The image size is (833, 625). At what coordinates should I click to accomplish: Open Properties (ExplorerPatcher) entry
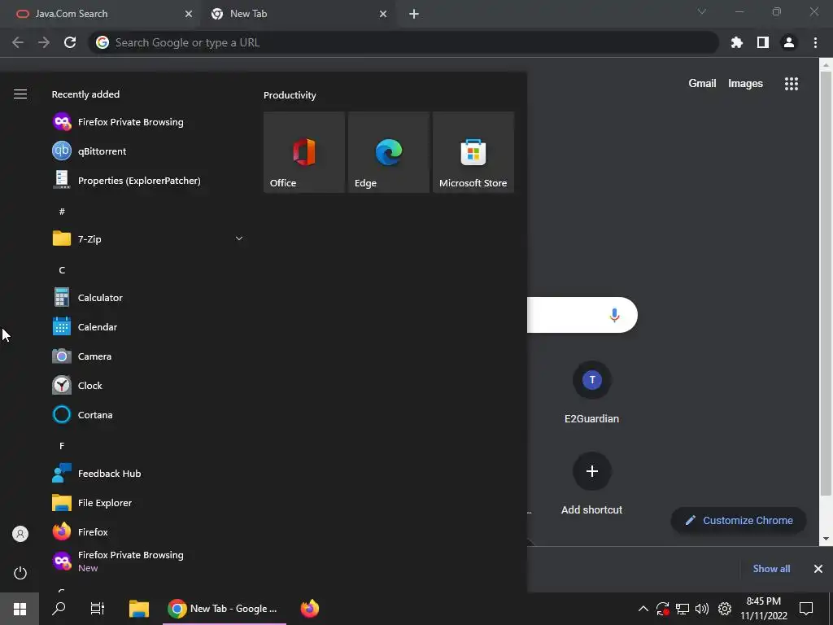pyautogui.click(x=148, y=180)
